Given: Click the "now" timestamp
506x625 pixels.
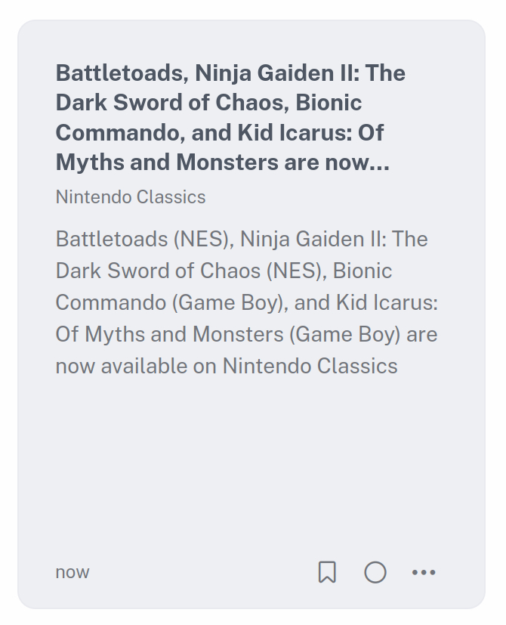Looking at the screenshot, I should tap(73, 572).
